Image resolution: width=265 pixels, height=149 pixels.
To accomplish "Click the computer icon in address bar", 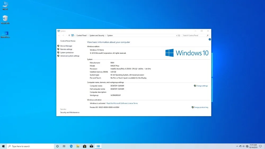I will click(73, 35).
